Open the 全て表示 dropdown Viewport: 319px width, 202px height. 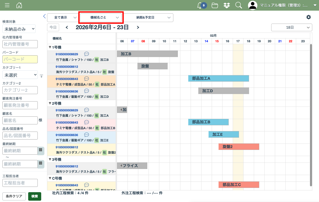(x=62, y=18)
